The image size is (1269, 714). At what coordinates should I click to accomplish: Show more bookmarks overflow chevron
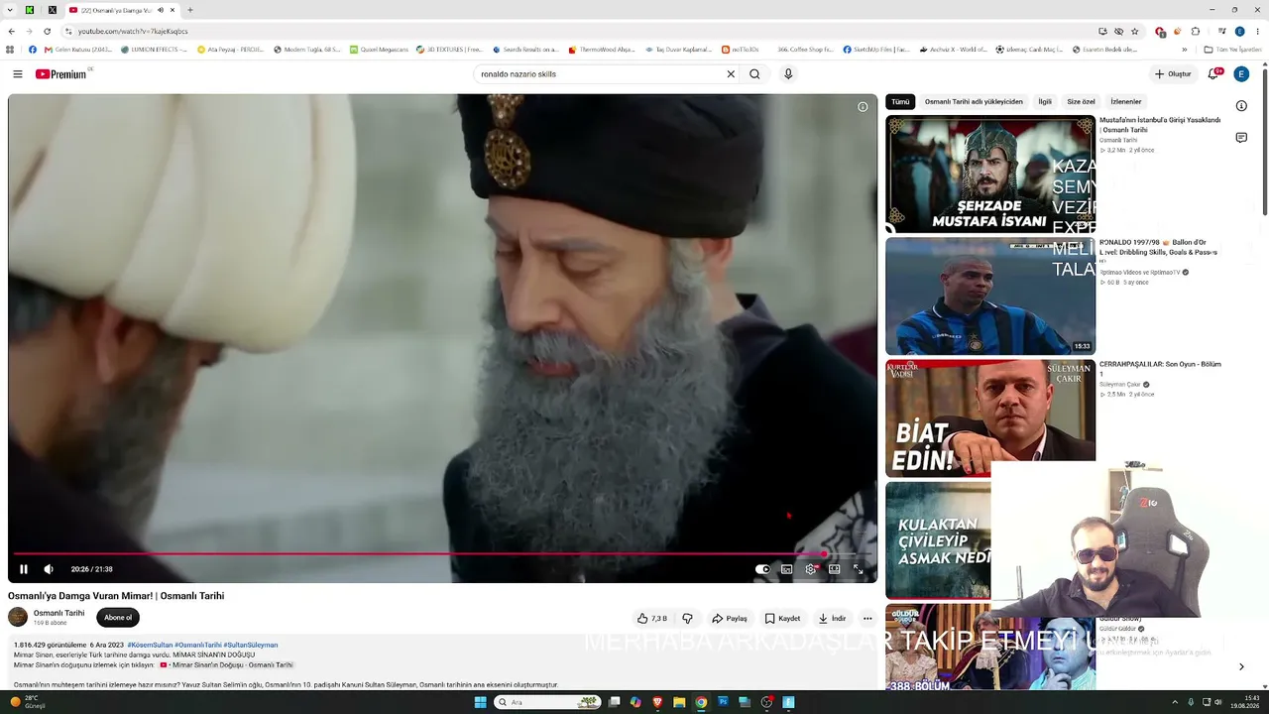tap(1184, 50)
